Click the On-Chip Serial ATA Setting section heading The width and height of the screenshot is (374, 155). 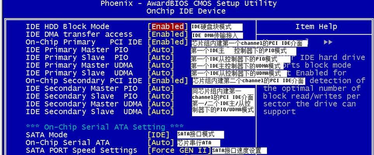(x=105, y=127)
